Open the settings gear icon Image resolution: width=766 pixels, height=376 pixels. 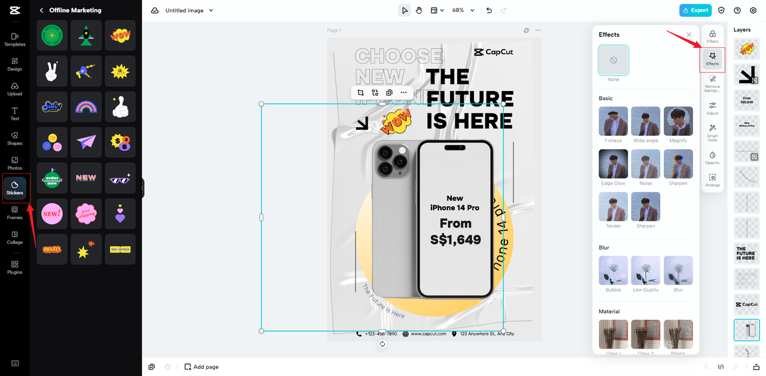click(753, 10)
